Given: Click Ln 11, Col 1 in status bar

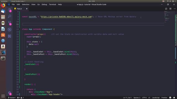Looking at the screenshot, I should [127, 98].
